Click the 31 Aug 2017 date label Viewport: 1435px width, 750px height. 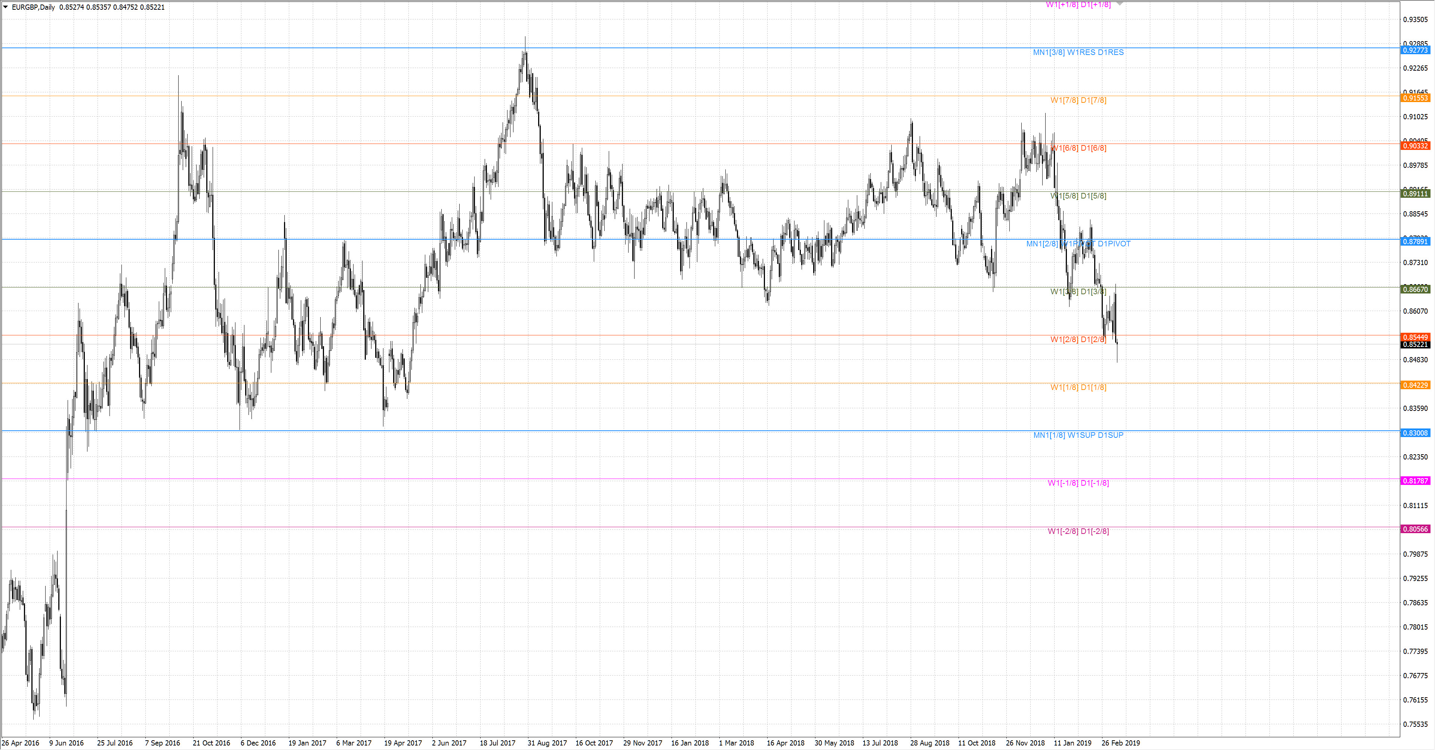[547, 743]
